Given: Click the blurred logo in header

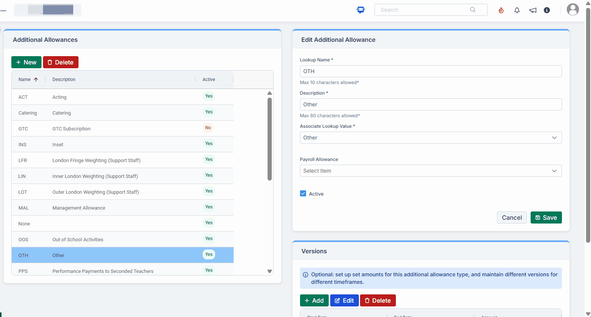Looking at the screenshot, I should (x=48, y=10).
